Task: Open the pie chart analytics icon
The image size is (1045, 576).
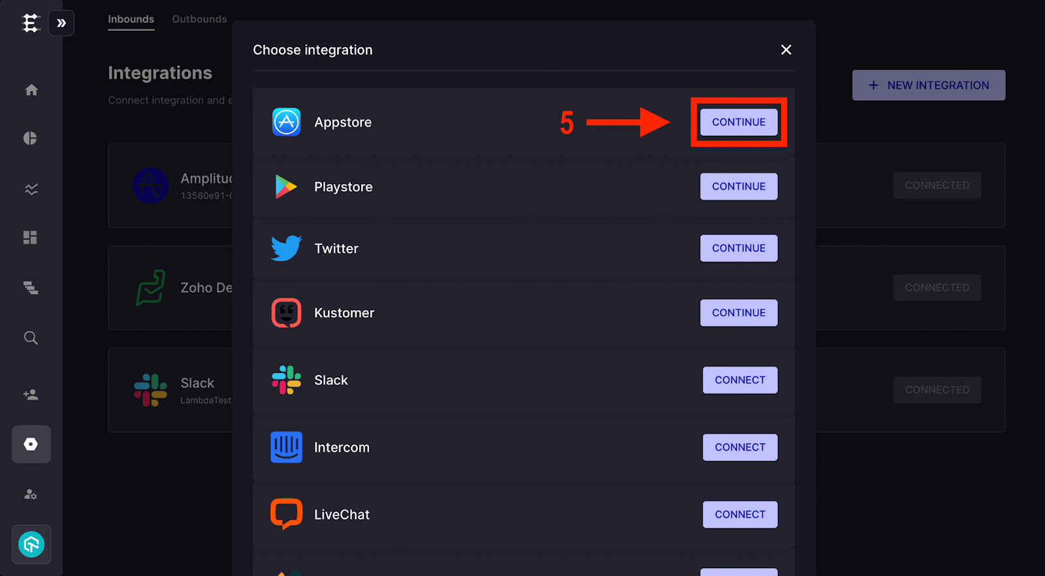Action: [x=31, y=138]
